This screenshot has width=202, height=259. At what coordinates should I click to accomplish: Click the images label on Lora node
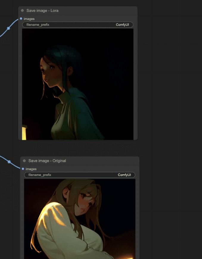29,19
